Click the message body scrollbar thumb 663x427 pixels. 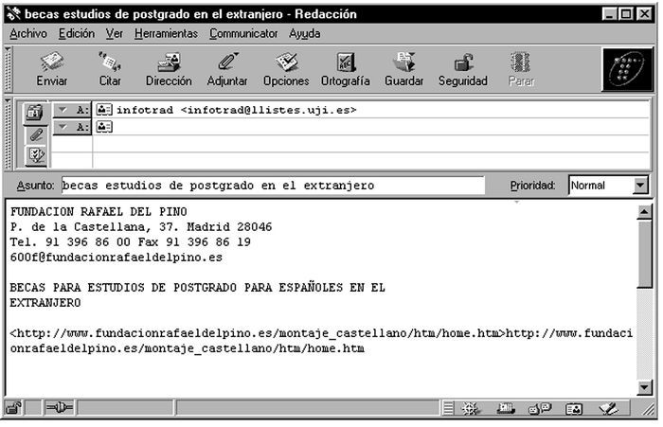point(644,254)
